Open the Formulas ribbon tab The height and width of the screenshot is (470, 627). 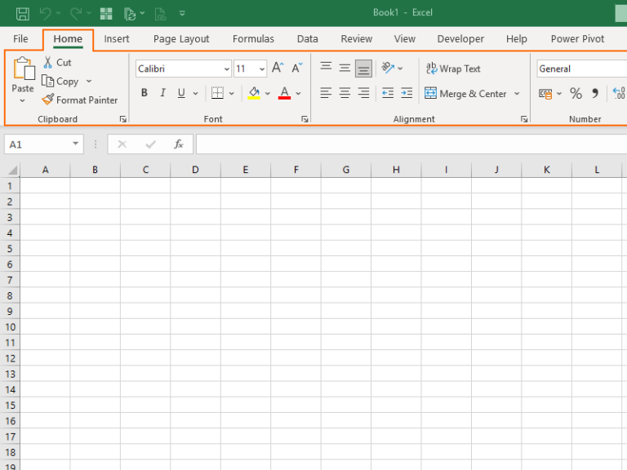[253, 39]
